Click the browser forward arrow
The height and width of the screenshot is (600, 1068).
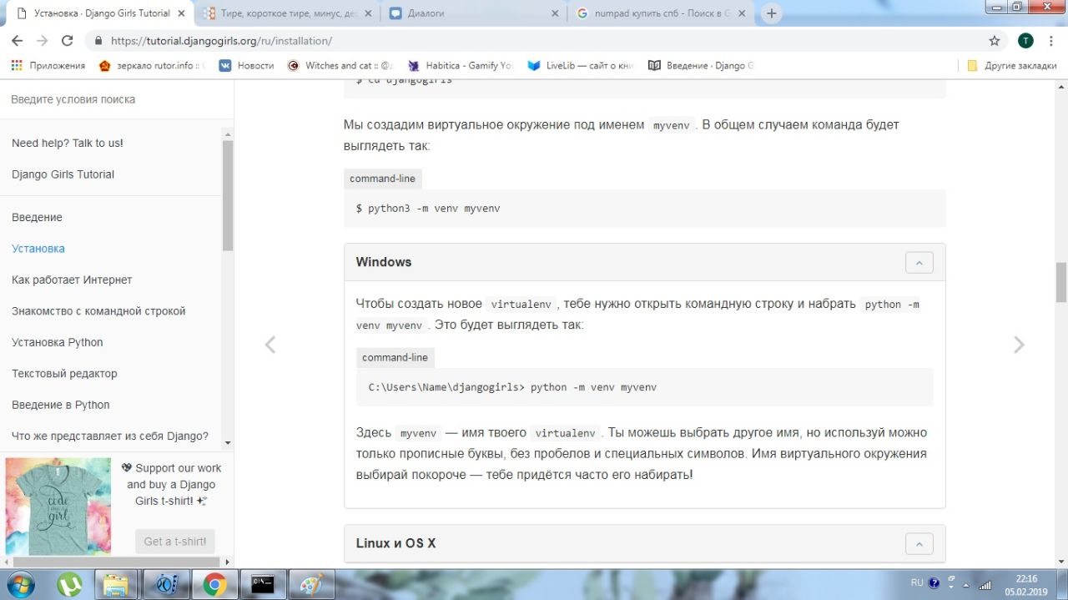pyautogui.click(x=42, y=40)
